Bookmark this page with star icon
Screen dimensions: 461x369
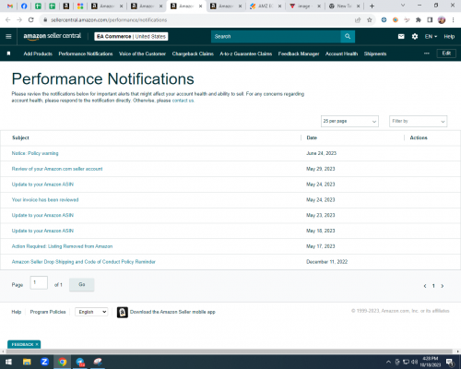370,20
